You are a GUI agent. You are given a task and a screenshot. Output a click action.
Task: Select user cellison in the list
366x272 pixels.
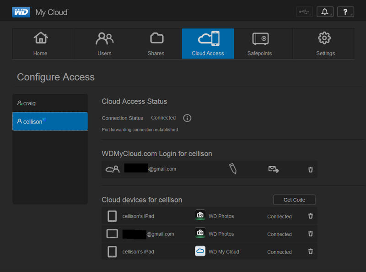click(50, 121)
